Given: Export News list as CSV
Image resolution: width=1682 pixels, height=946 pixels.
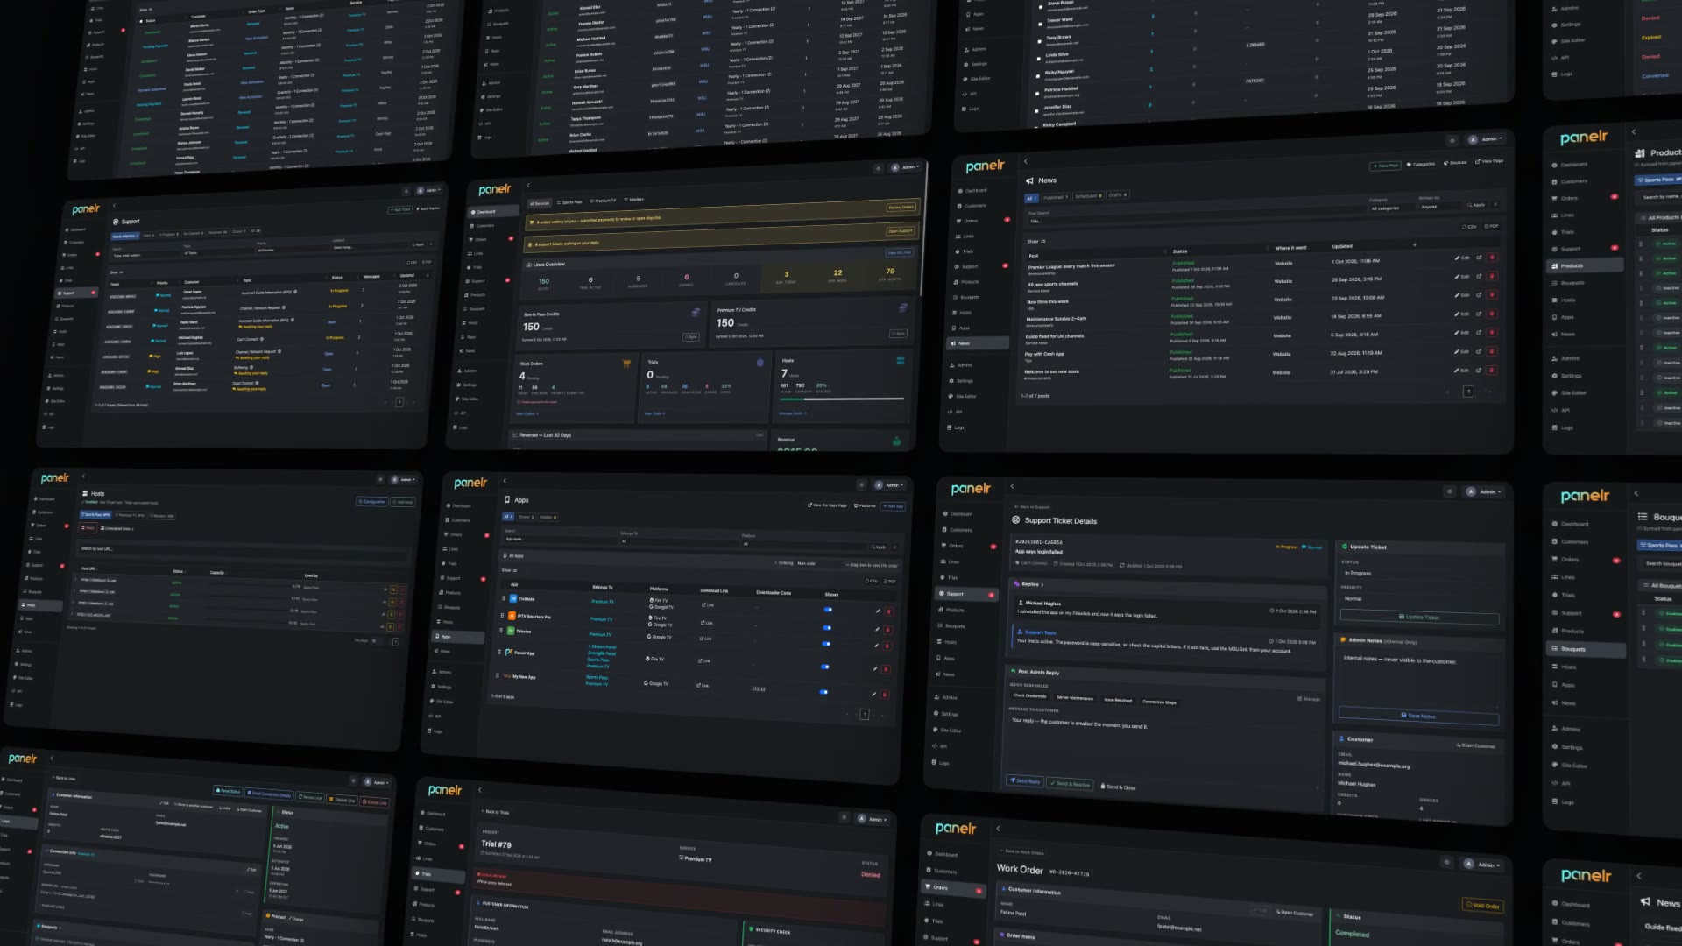Looking at the screenshot, I should click(1469, 227).
